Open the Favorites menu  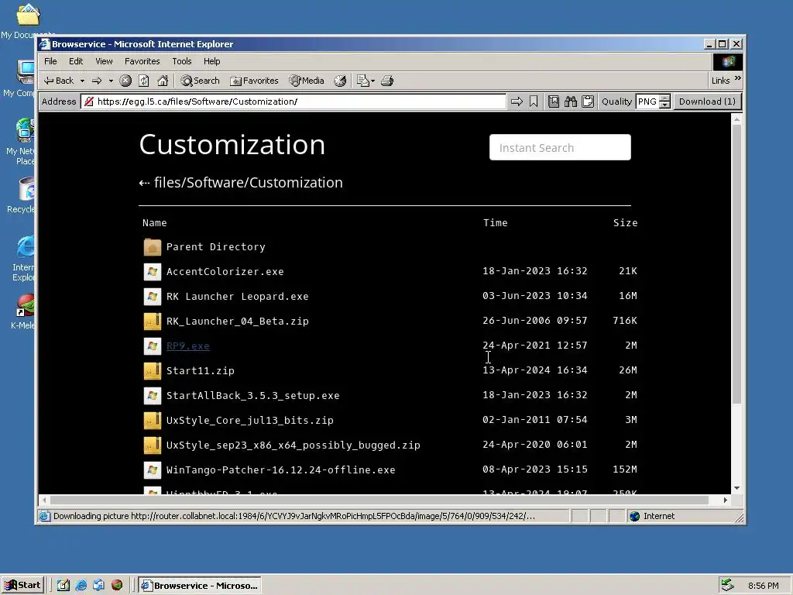coord(142,61)
